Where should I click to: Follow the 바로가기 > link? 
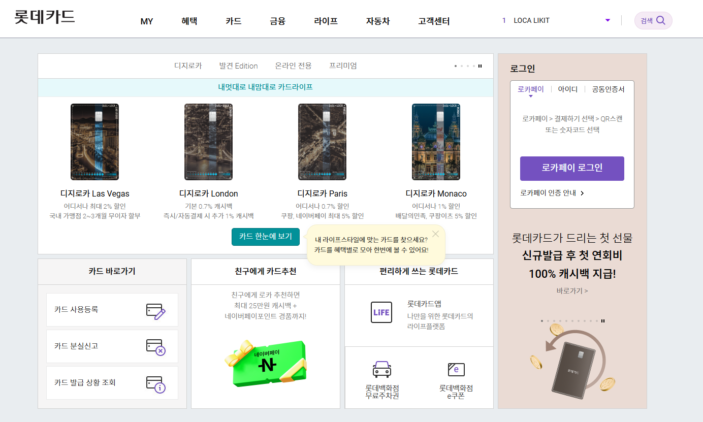coord(572,291)
